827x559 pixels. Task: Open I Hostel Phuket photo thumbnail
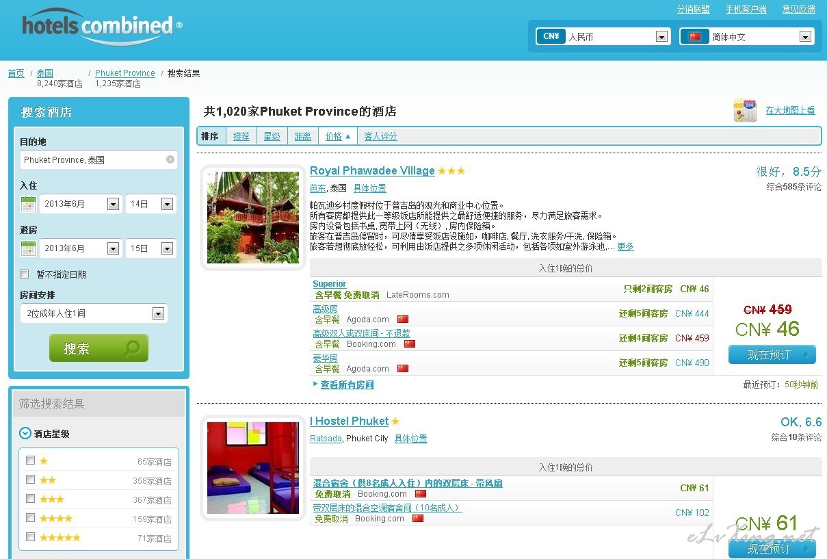(x=253, y=468)
